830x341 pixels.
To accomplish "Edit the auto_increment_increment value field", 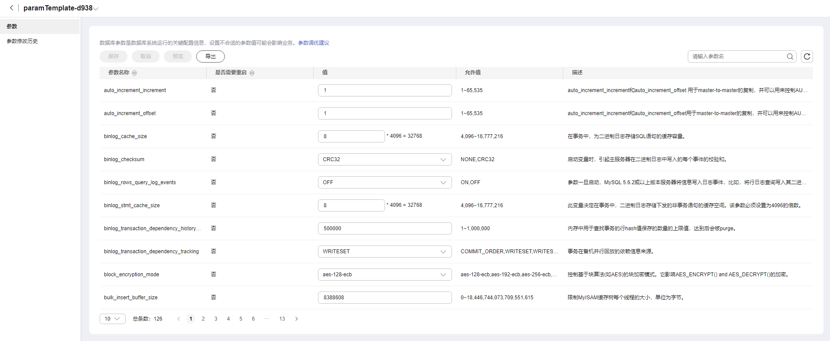I will [x=385, y=90].
